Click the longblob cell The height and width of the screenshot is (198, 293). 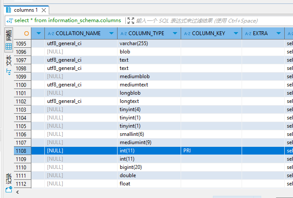149,93
